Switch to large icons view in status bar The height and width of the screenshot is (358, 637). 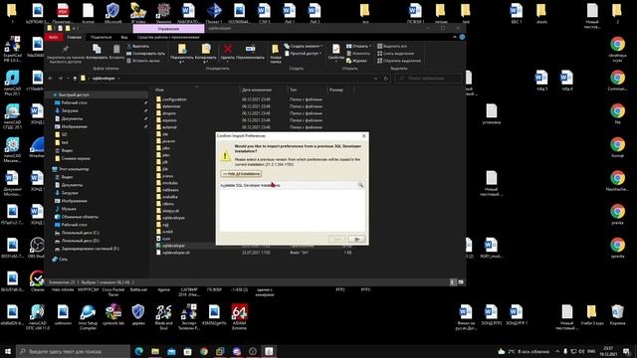[461, 282]
